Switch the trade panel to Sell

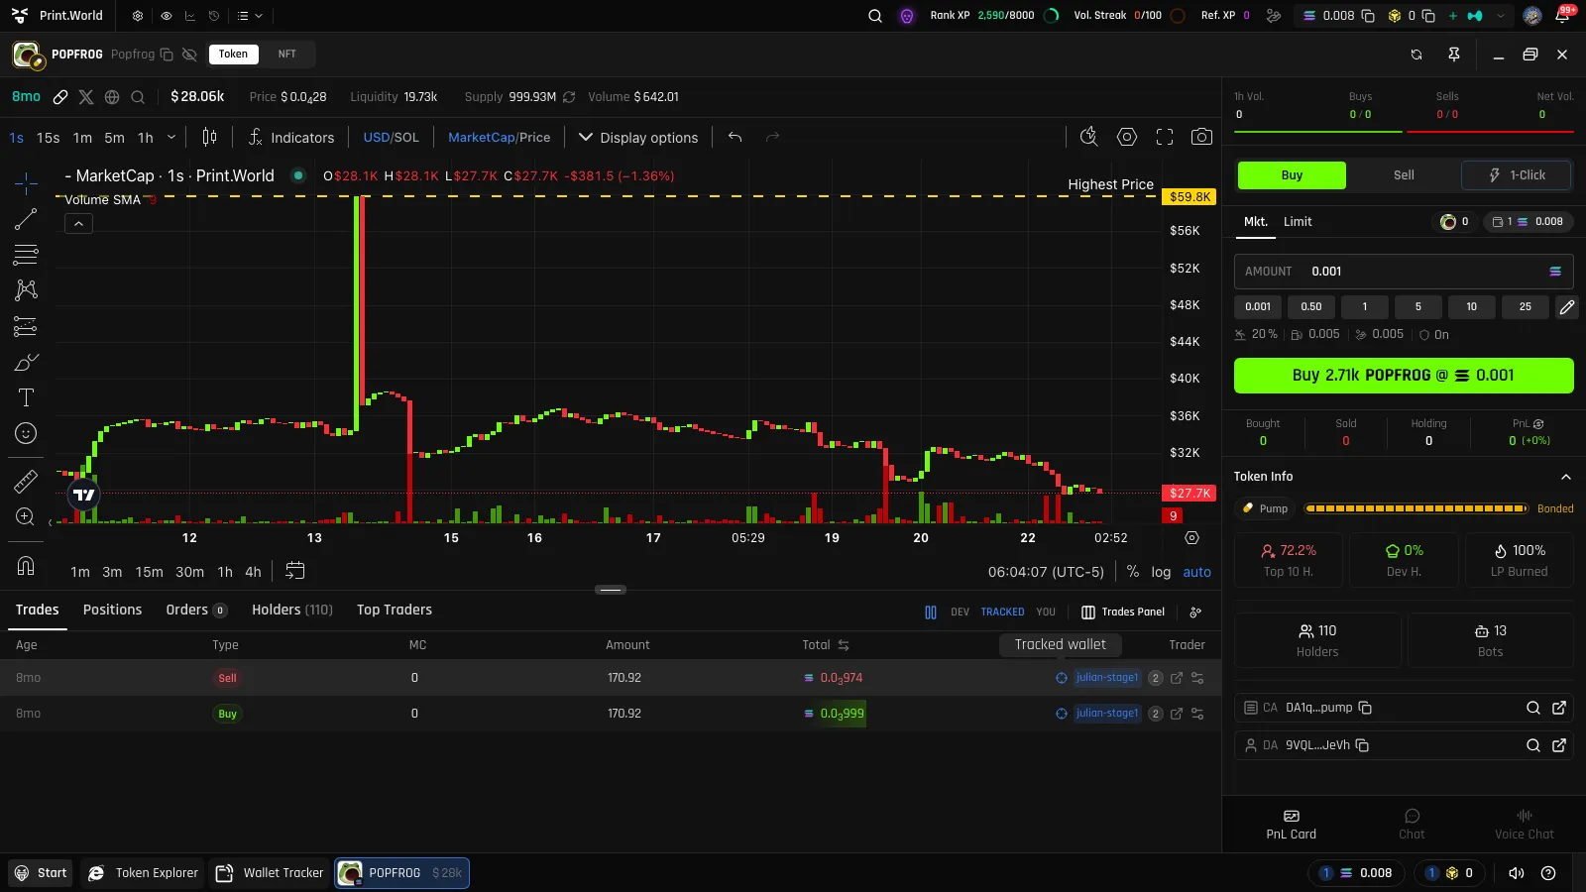click(x=1404, y=175)
